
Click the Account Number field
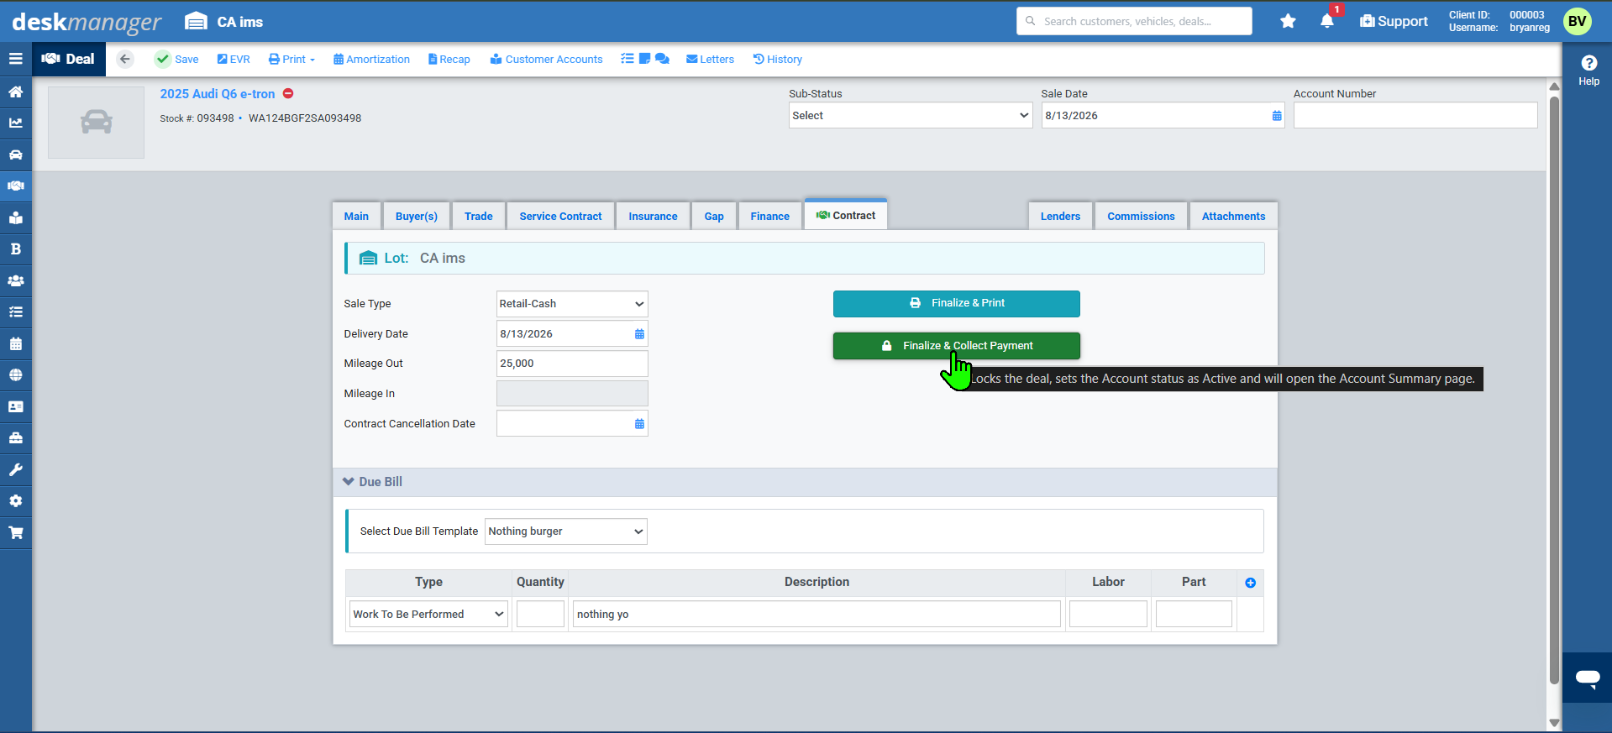(1415, 115)
